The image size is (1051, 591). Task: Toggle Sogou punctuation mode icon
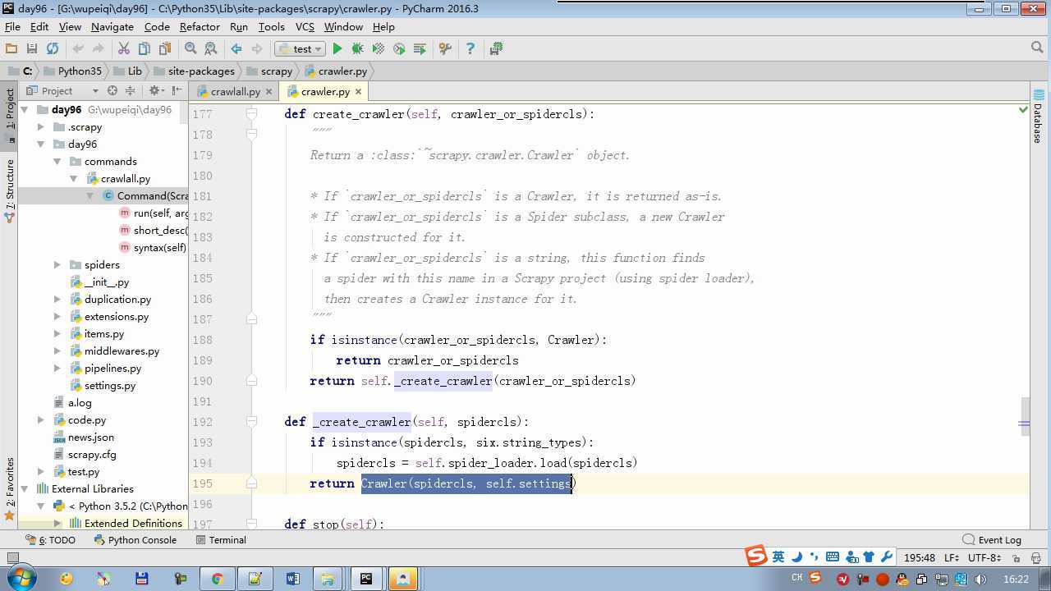point(814,557)
